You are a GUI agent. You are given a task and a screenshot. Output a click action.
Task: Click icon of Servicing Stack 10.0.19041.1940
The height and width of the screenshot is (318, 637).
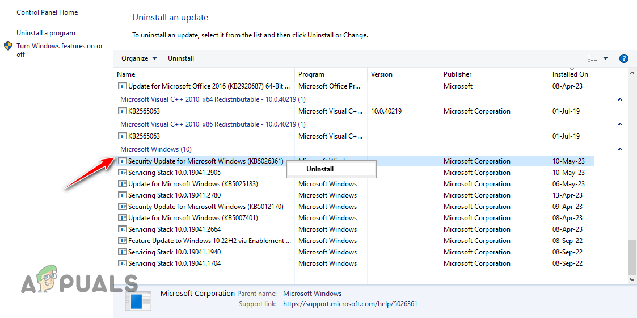(123, 252)
